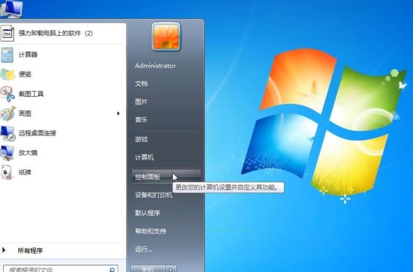Open the Paint palette icon
Screen dimensions: 413x272
[8, 114]
